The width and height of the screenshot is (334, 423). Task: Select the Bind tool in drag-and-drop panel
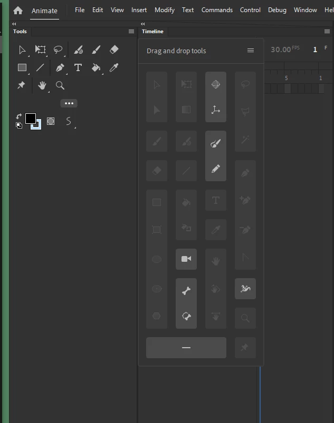pyautogui.click(x=186, y=316)
